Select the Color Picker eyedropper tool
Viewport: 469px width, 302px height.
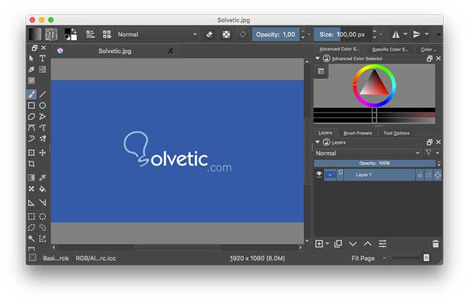42,177
